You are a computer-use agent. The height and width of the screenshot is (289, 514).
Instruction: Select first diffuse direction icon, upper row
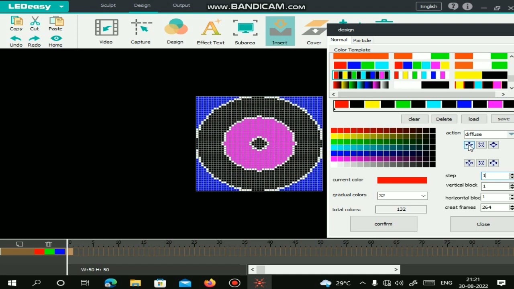(x=469, y=145)
